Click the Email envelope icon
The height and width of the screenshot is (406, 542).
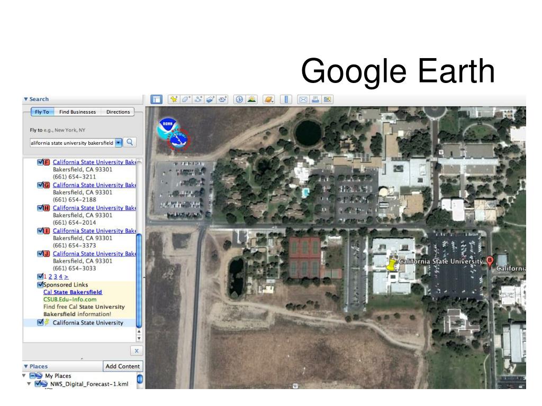point(303,99)
